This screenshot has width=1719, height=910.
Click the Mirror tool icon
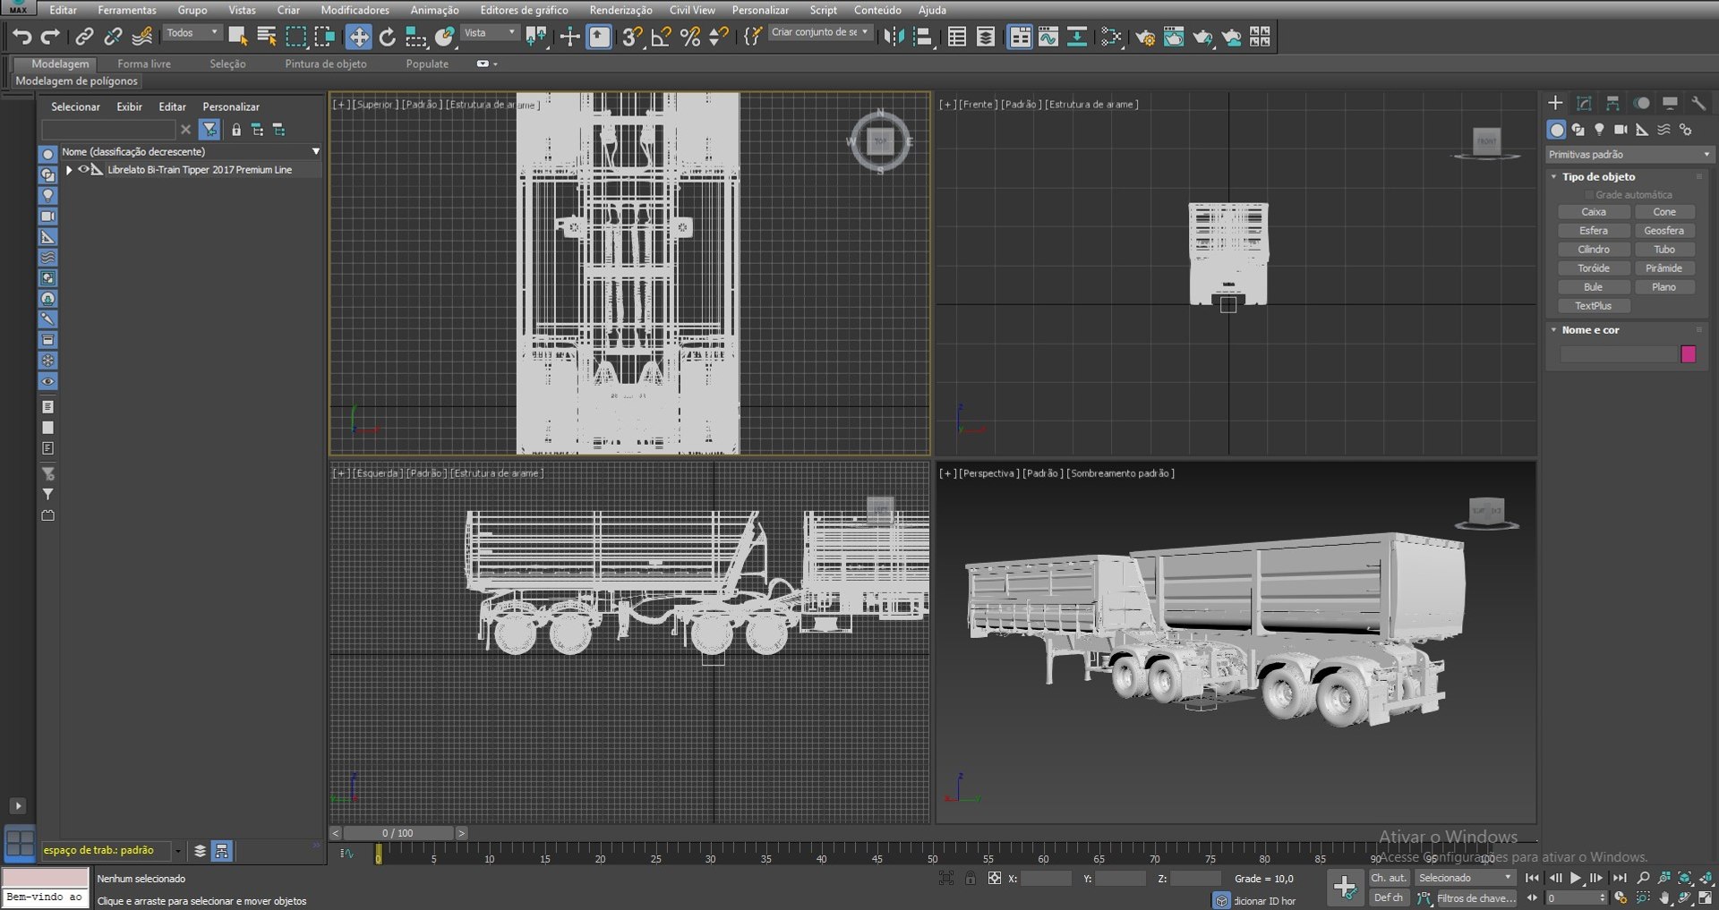coord(894,37)
